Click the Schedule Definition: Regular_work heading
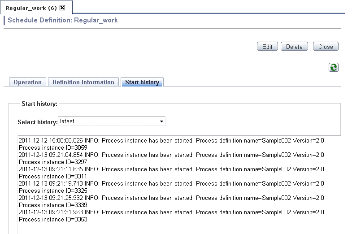The width and height of the screenshot is (352, 234). point(63,20)
